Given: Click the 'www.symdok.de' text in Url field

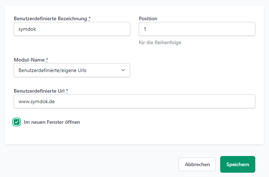Looking at the screenshot, I should click(37, 101).
